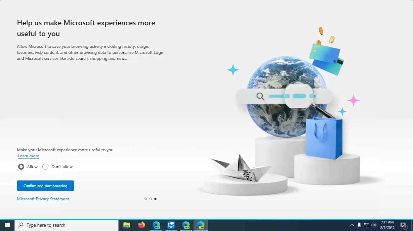
Task: Open the Windows Start menu
Action: [7, 225]
